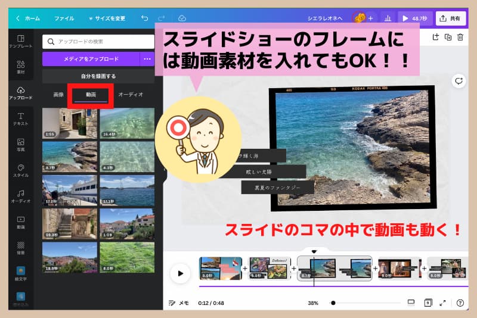The image size is (477, 318).
Task: Select the 1:09 hillside houses video
Action: pyautogui.click(x=127, y=223)
